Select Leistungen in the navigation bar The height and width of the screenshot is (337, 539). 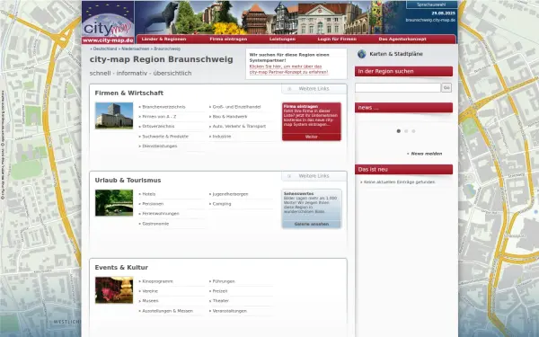[x=282, y=40]
